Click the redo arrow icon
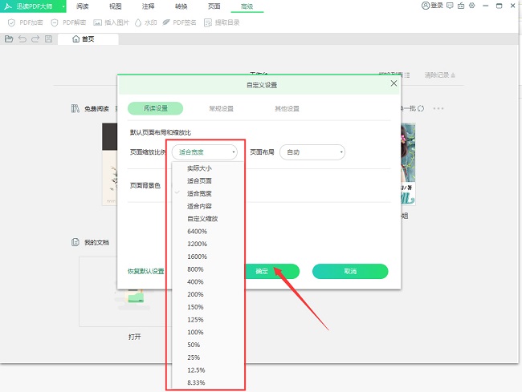The width and height of the screenshot is (522, 392). pos(35,38)
